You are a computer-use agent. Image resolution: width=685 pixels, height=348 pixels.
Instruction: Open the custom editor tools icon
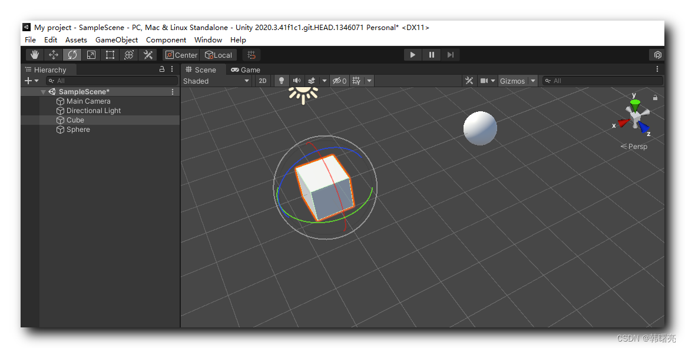point(148,55)
